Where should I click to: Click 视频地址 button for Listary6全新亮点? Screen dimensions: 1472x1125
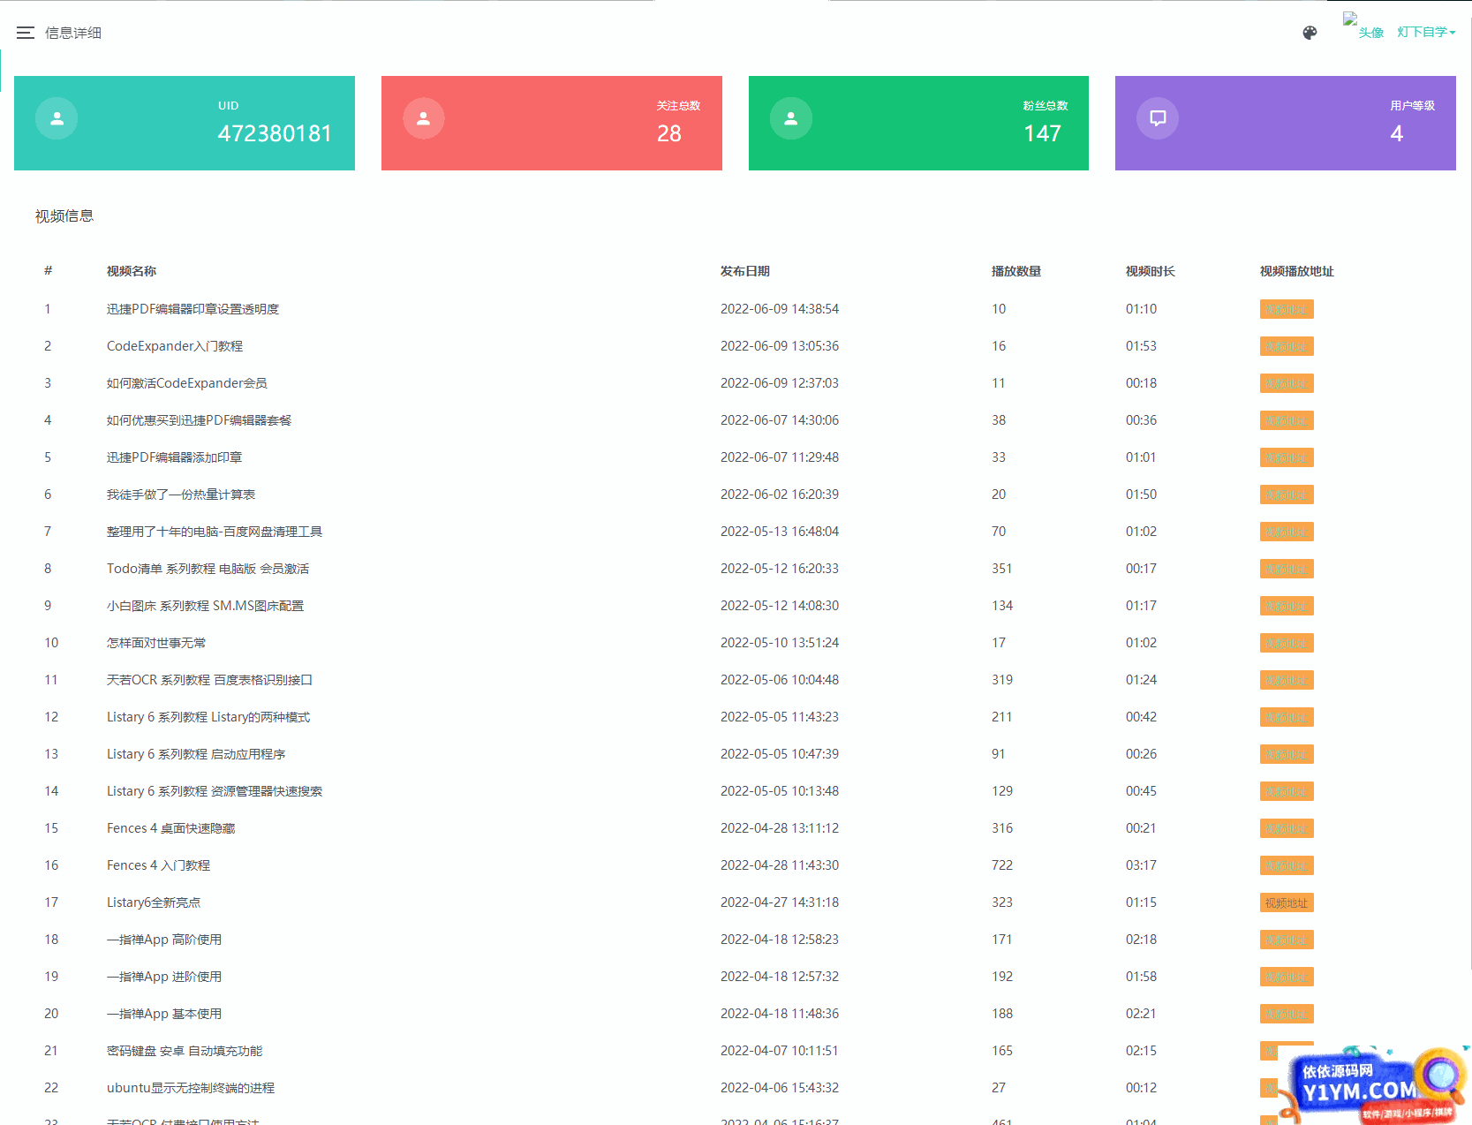tap(1287, 902)
